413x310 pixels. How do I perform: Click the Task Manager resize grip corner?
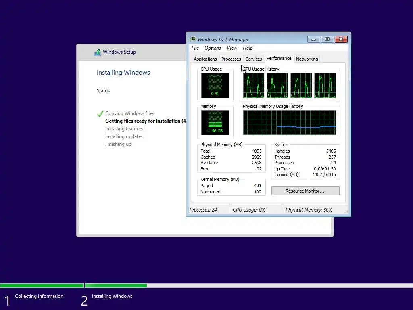tap(346, 212)
